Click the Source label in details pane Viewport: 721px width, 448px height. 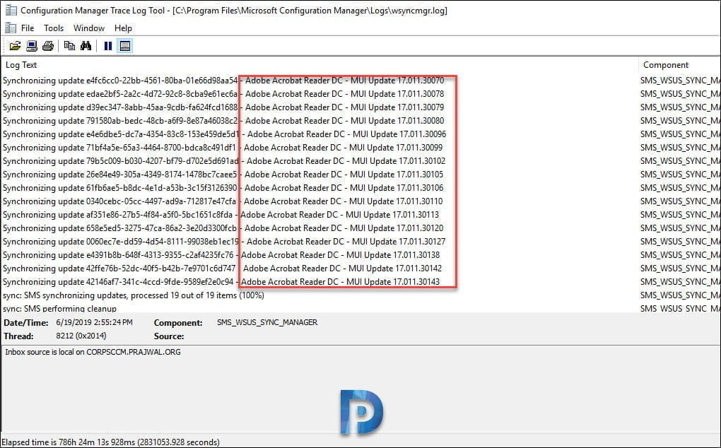point(169,336)
